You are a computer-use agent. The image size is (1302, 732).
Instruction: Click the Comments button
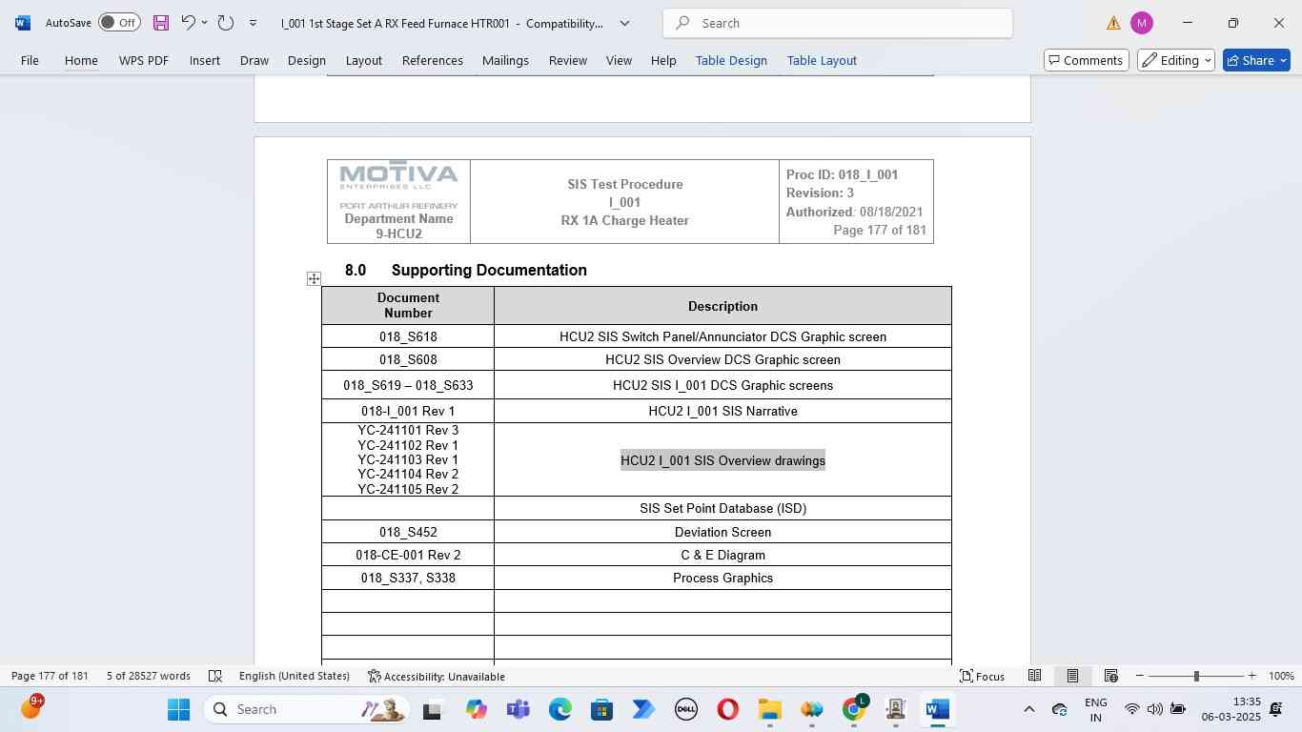click(x=1087, y=60)
